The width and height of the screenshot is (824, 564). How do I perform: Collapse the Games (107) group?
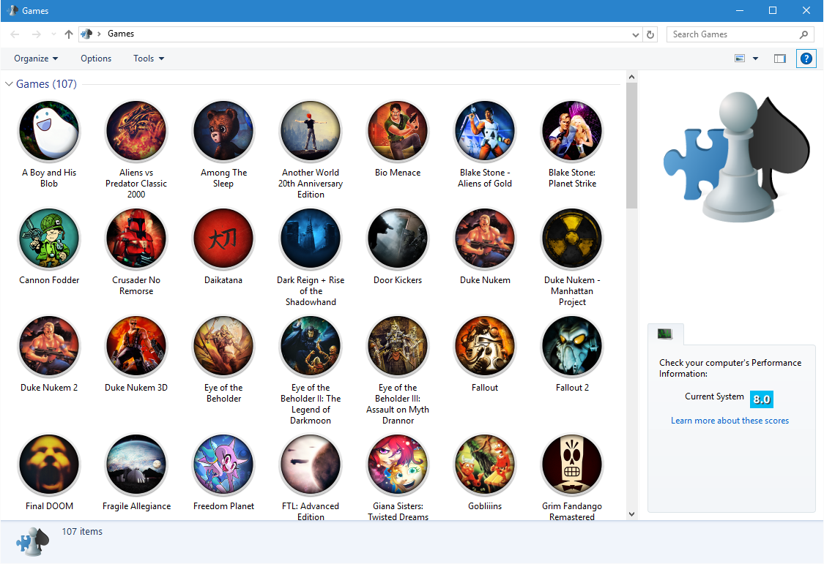[x=9, y=84]
